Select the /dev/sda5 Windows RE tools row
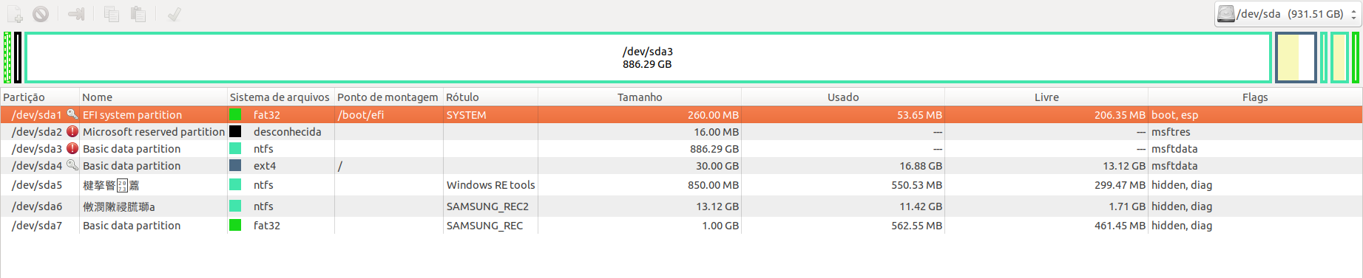1363x278 pixels. pyautogui.click(x=681, y=185)
